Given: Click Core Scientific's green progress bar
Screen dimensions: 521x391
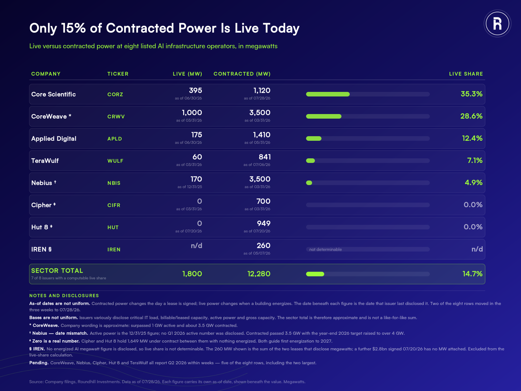Looking at the screenshot, I should coord(328,94).
